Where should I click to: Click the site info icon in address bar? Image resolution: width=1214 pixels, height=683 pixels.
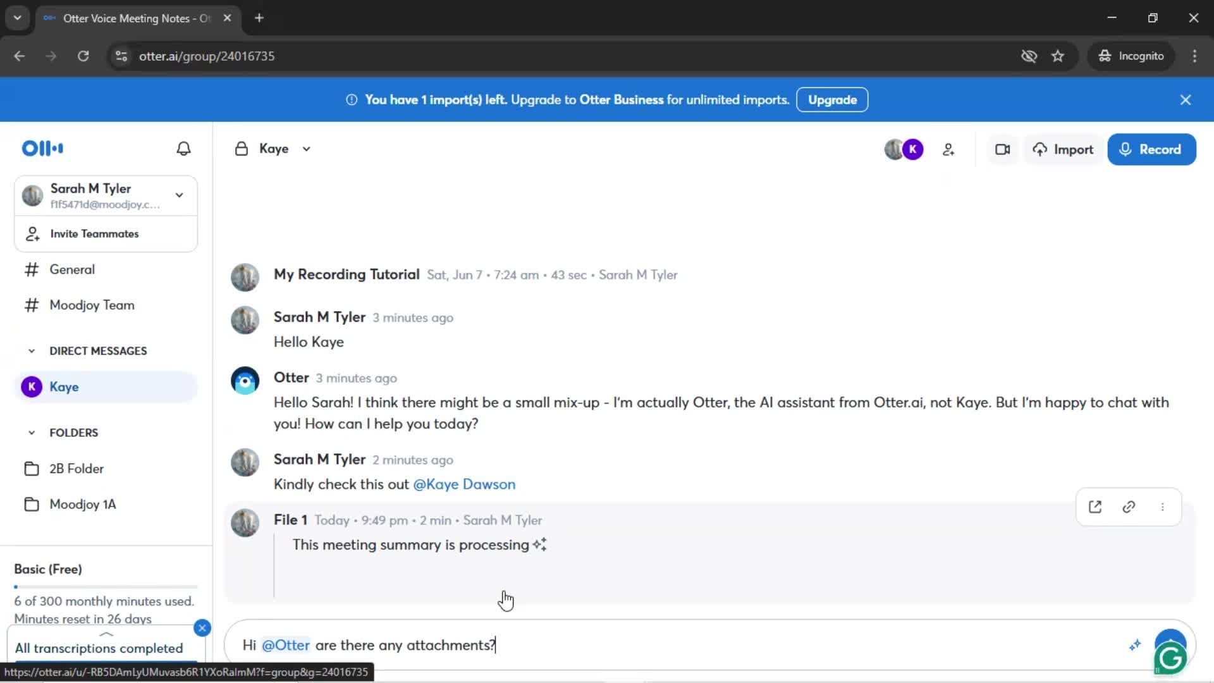click(x=121, y=56)
